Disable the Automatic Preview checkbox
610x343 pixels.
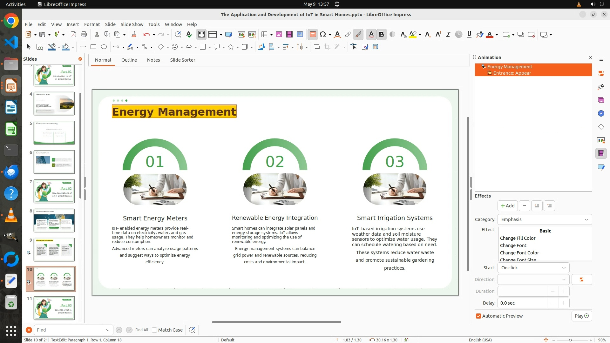[478, 316]
